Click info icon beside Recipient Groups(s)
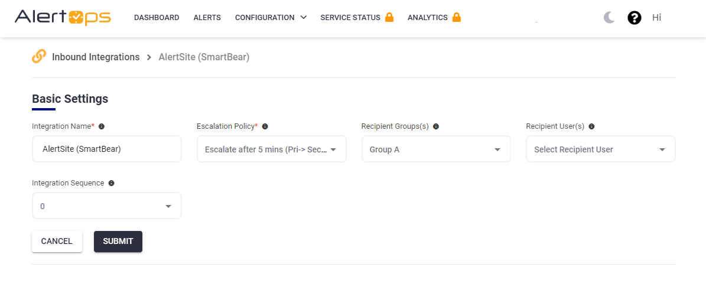Screen dimensions: 706x293 [x=435, y=126]
